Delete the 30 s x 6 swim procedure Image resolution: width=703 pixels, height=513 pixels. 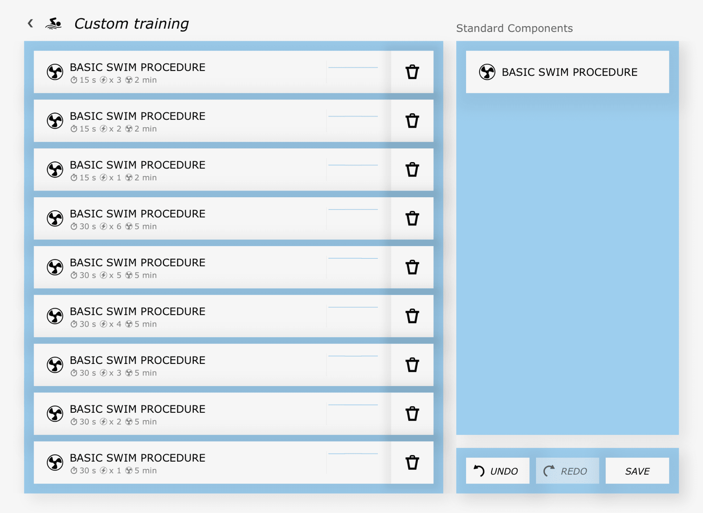click(412, 218)
